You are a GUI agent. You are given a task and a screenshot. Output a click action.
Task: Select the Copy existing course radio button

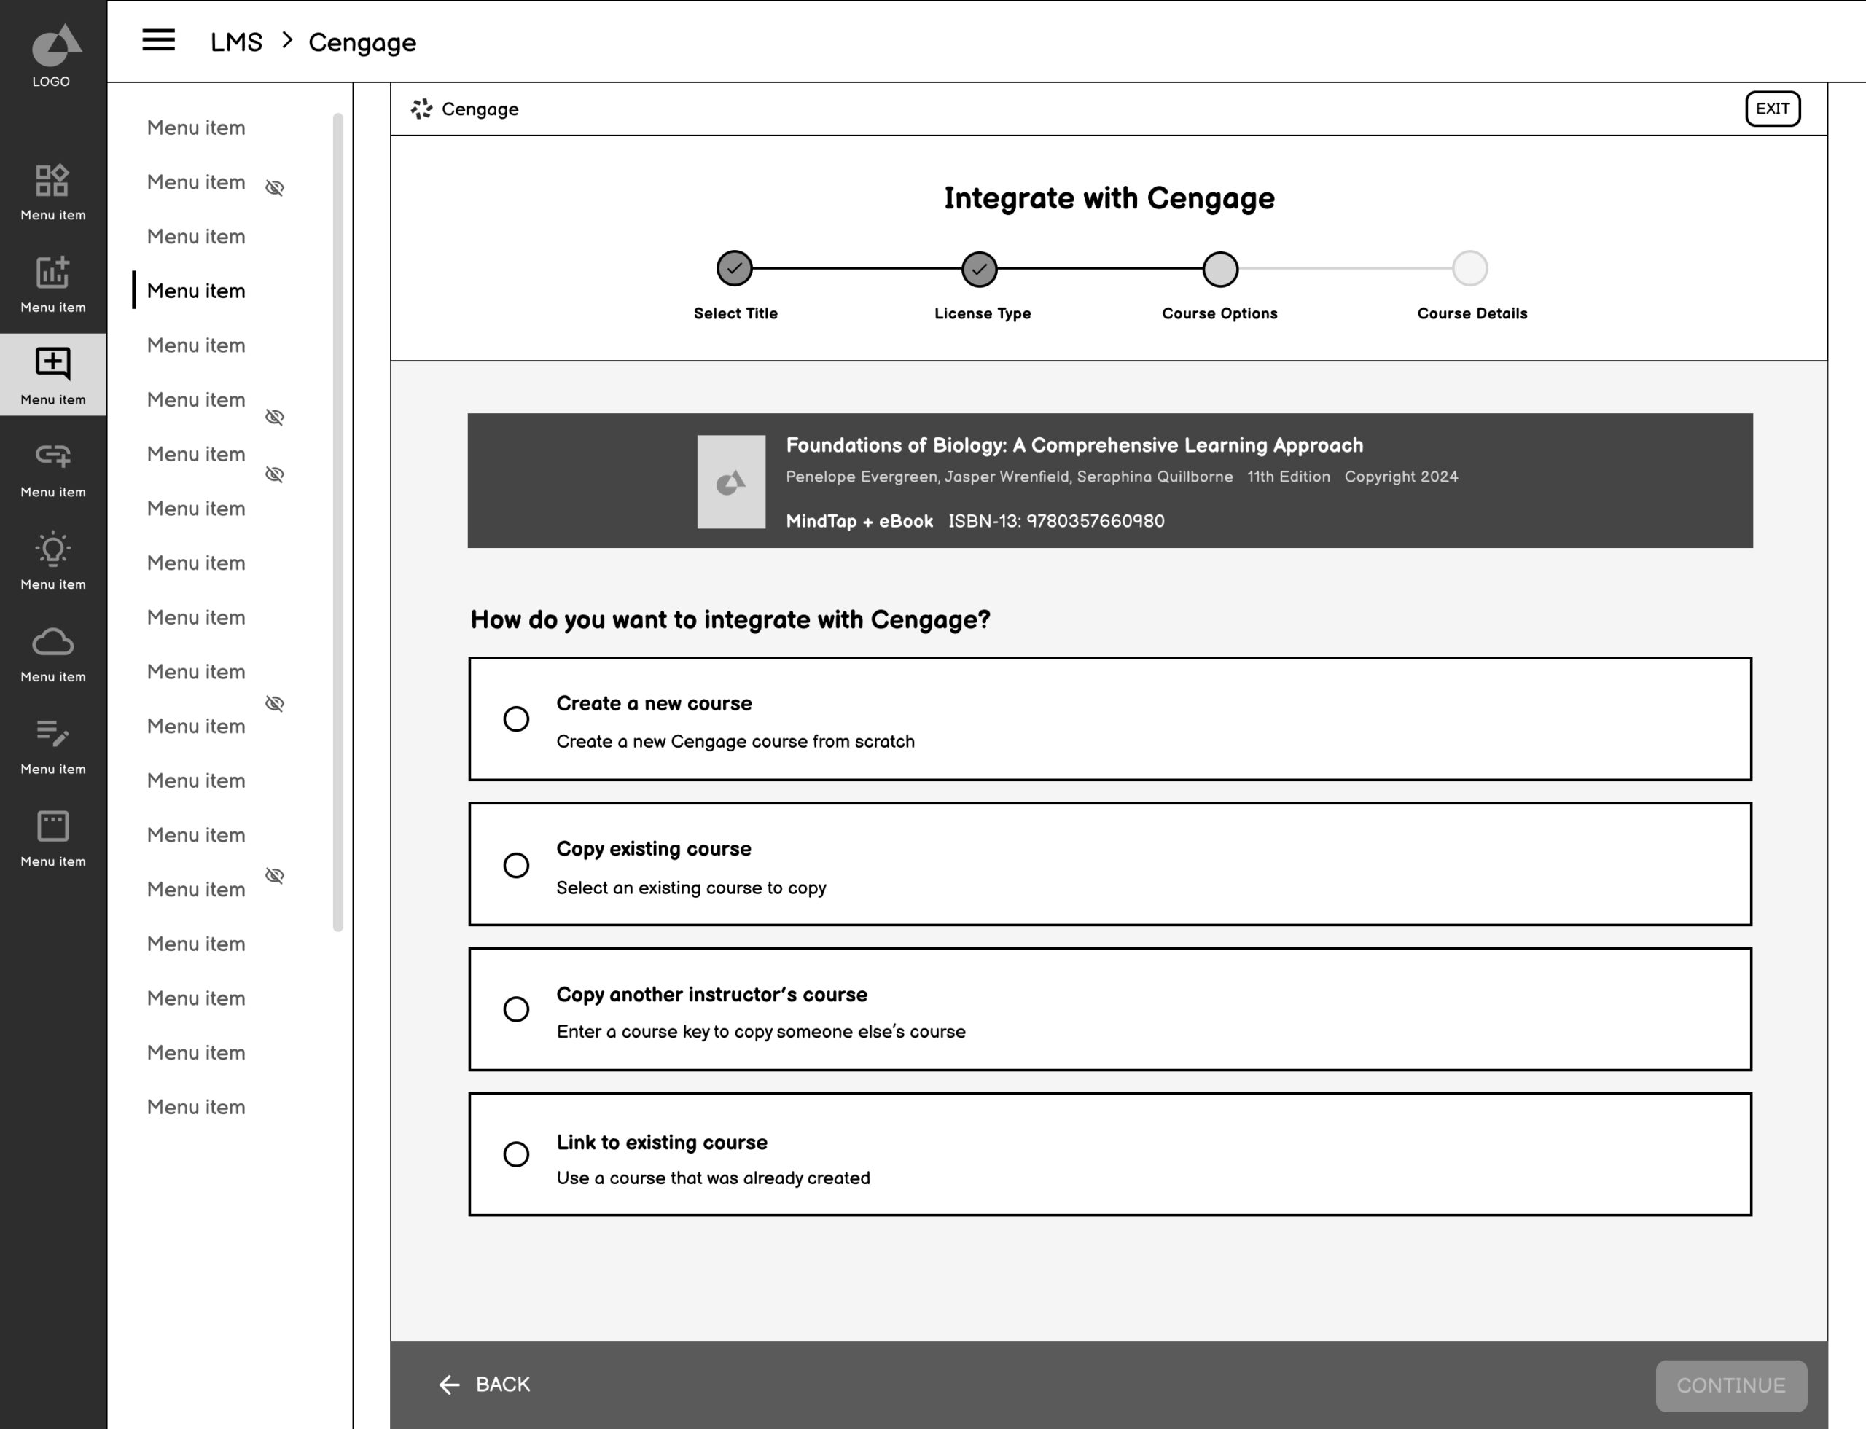point(515,865)
